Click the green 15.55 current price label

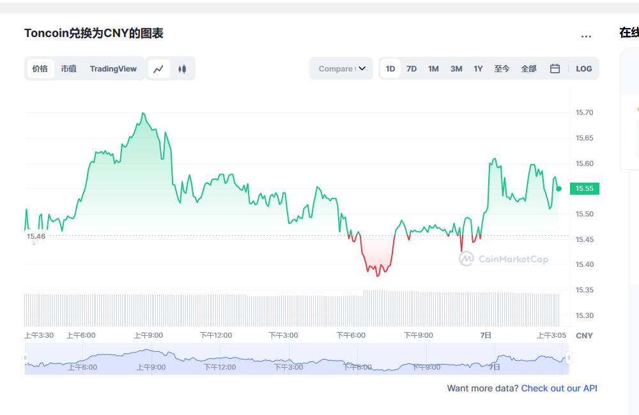pos(585,188)
